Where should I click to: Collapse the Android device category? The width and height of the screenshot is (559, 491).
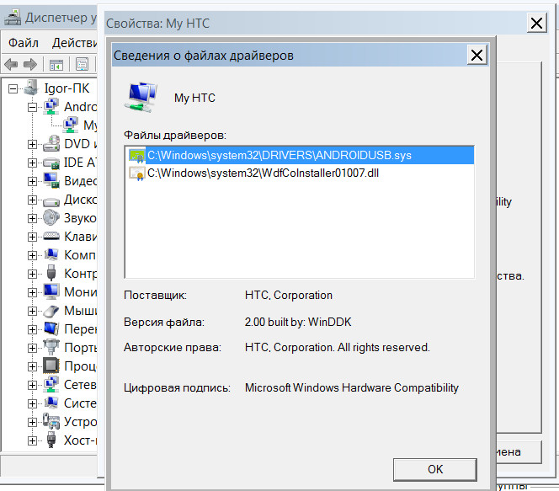point(32,107)
